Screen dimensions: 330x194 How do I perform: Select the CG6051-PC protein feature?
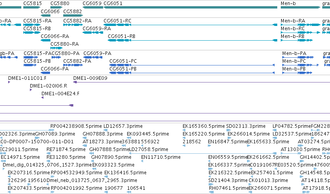tap(192, 65)
